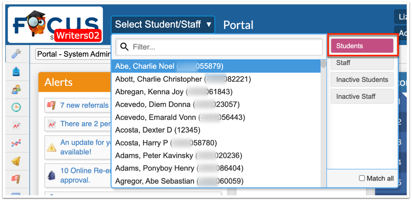Open the users menu icon in sidebar
The width and height of the screenshot is (412, 200).
(x=16, y=89)
